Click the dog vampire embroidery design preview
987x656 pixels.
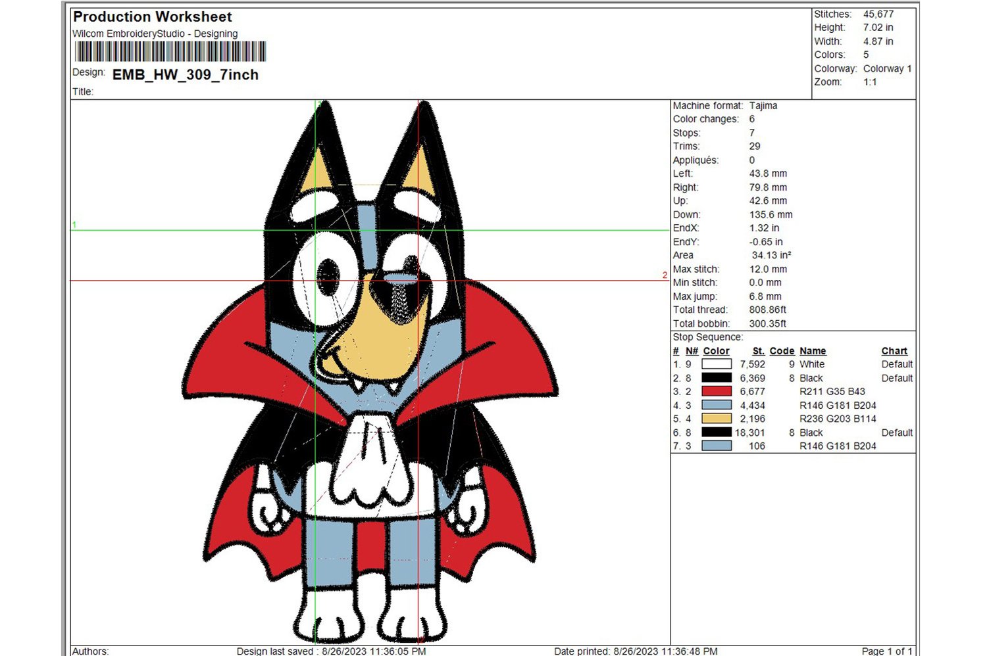(x=370, y=372)
